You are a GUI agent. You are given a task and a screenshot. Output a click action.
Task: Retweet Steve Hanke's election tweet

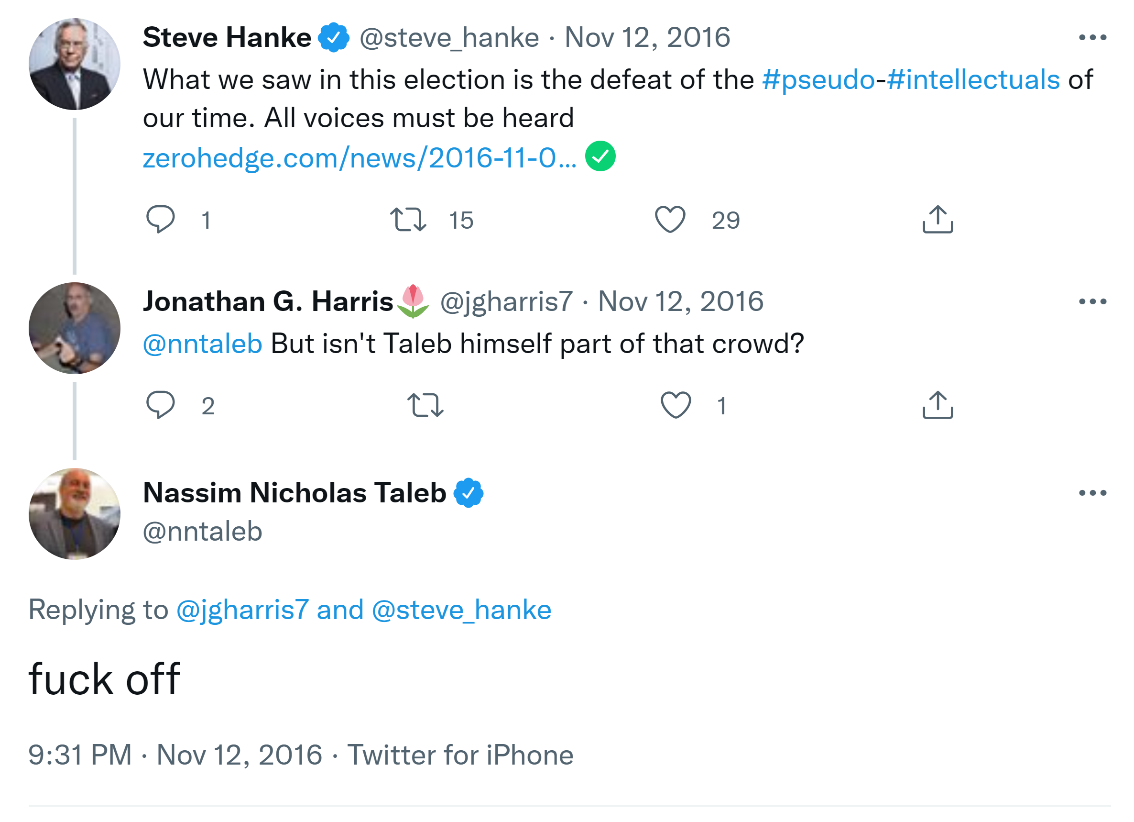pyautogui.click(x=408, y=220)
